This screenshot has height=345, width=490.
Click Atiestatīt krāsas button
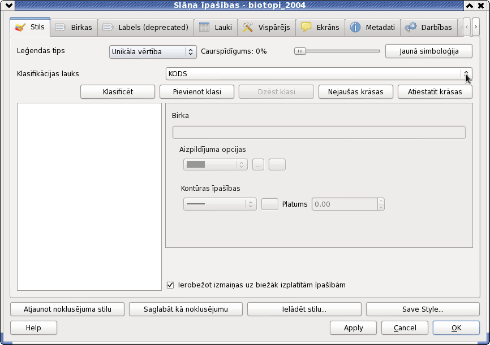click(x=435, y=92)
